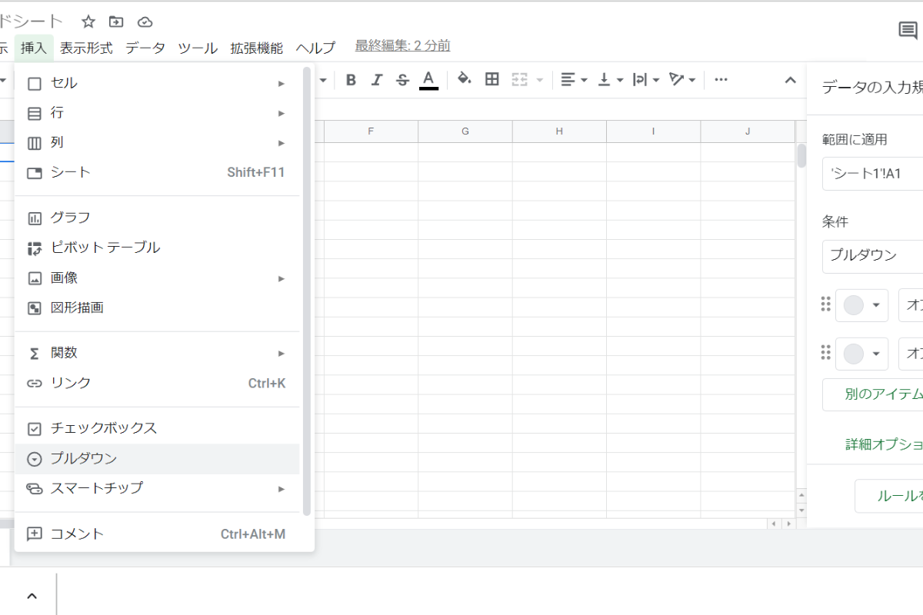Open the comment history icon
923x615 pixels.
click(908, 31)
